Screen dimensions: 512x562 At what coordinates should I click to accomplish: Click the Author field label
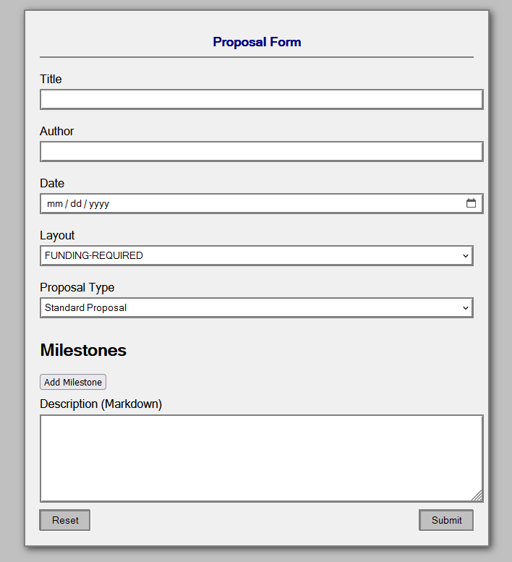tap(57, 131)
